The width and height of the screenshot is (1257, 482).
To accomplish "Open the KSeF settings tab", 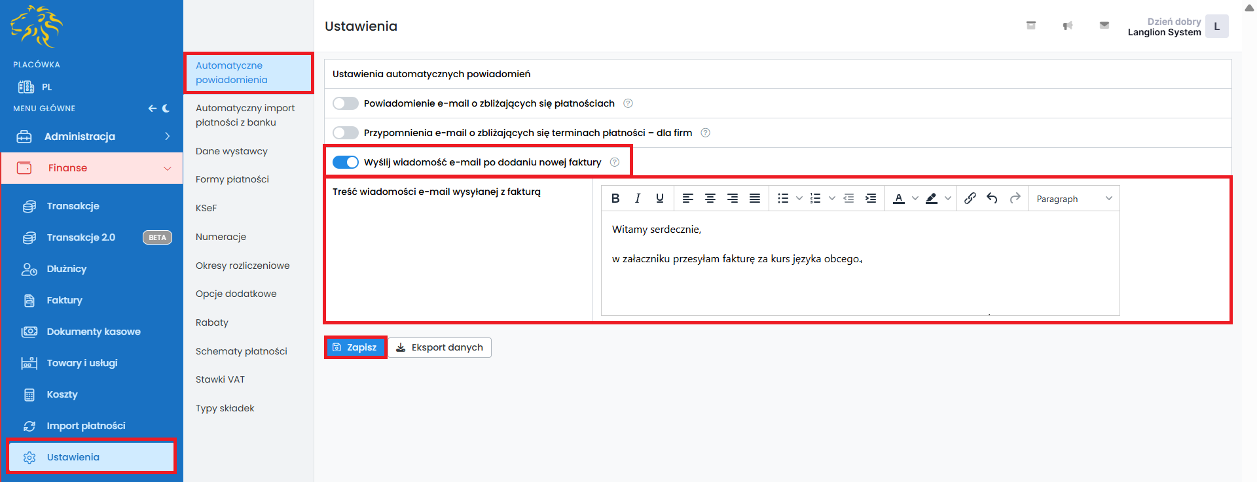I will pos(206,208).
